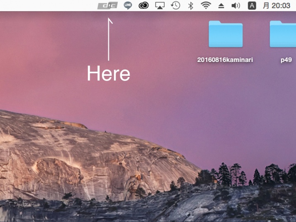The height and width of the screenshot is (222, 296).
Task: Expand the AirPlay display menu
Action: pyautogui.click(x=160, y=5)
